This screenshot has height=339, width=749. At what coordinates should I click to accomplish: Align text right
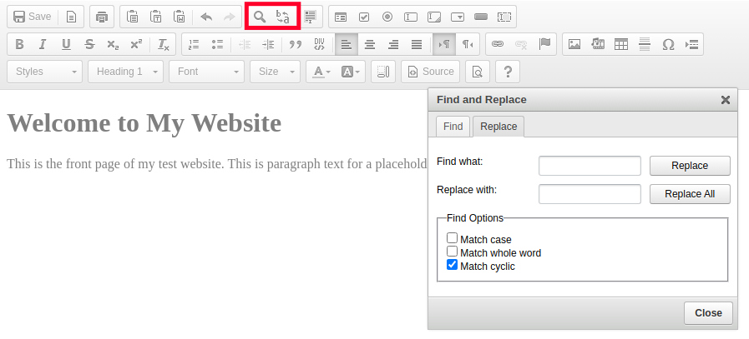(393, 44)
